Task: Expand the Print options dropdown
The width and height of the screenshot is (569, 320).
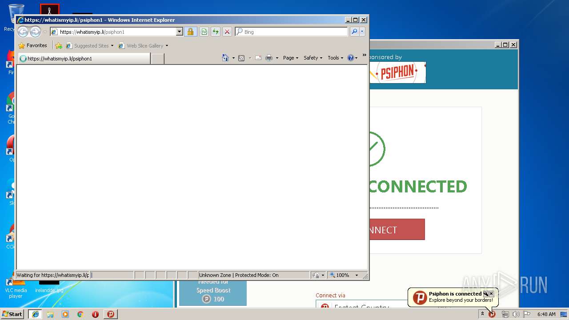Action: (277, 58)
